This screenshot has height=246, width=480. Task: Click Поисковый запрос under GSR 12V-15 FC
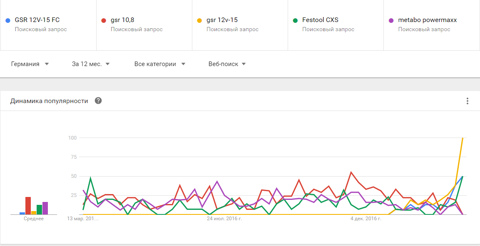pos(41,30)
